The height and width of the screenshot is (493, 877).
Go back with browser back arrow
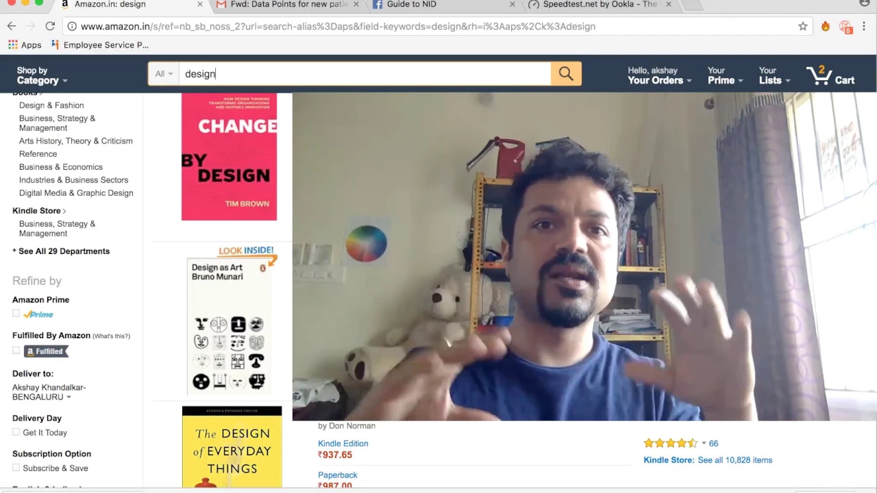(x=12, y=26)
